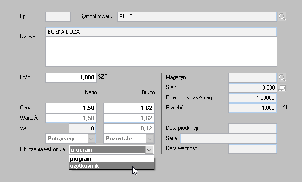This screenshot has height=182, width=302.
Task: Collapse the Obliczenia wykonuje dropdown arrow
Action: (x=149, y=150)
